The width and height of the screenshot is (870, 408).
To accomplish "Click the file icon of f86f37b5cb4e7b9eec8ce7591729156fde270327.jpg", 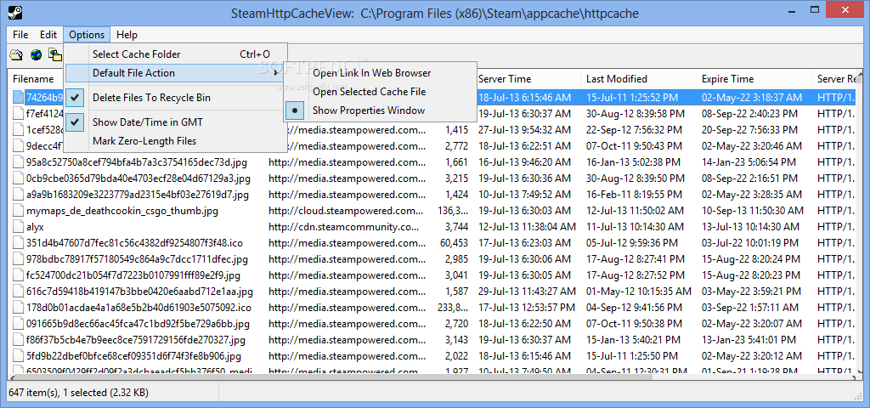I will point(18,340).
